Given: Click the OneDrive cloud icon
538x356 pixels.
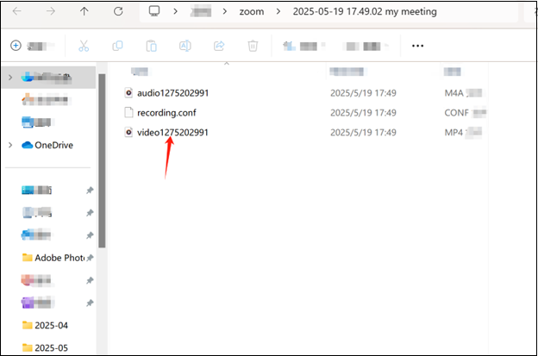Looking at the screenshot, I should (27, 145).
